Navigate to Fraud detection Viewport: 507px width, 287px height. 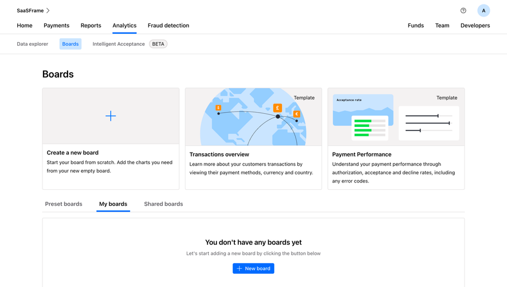[x=168, y=26]
